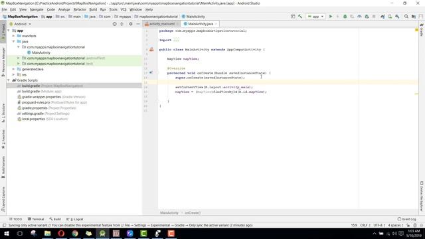Screen dimensions: 425x239
Task: Expand the res folder
Action: click(x=13, y=74)
